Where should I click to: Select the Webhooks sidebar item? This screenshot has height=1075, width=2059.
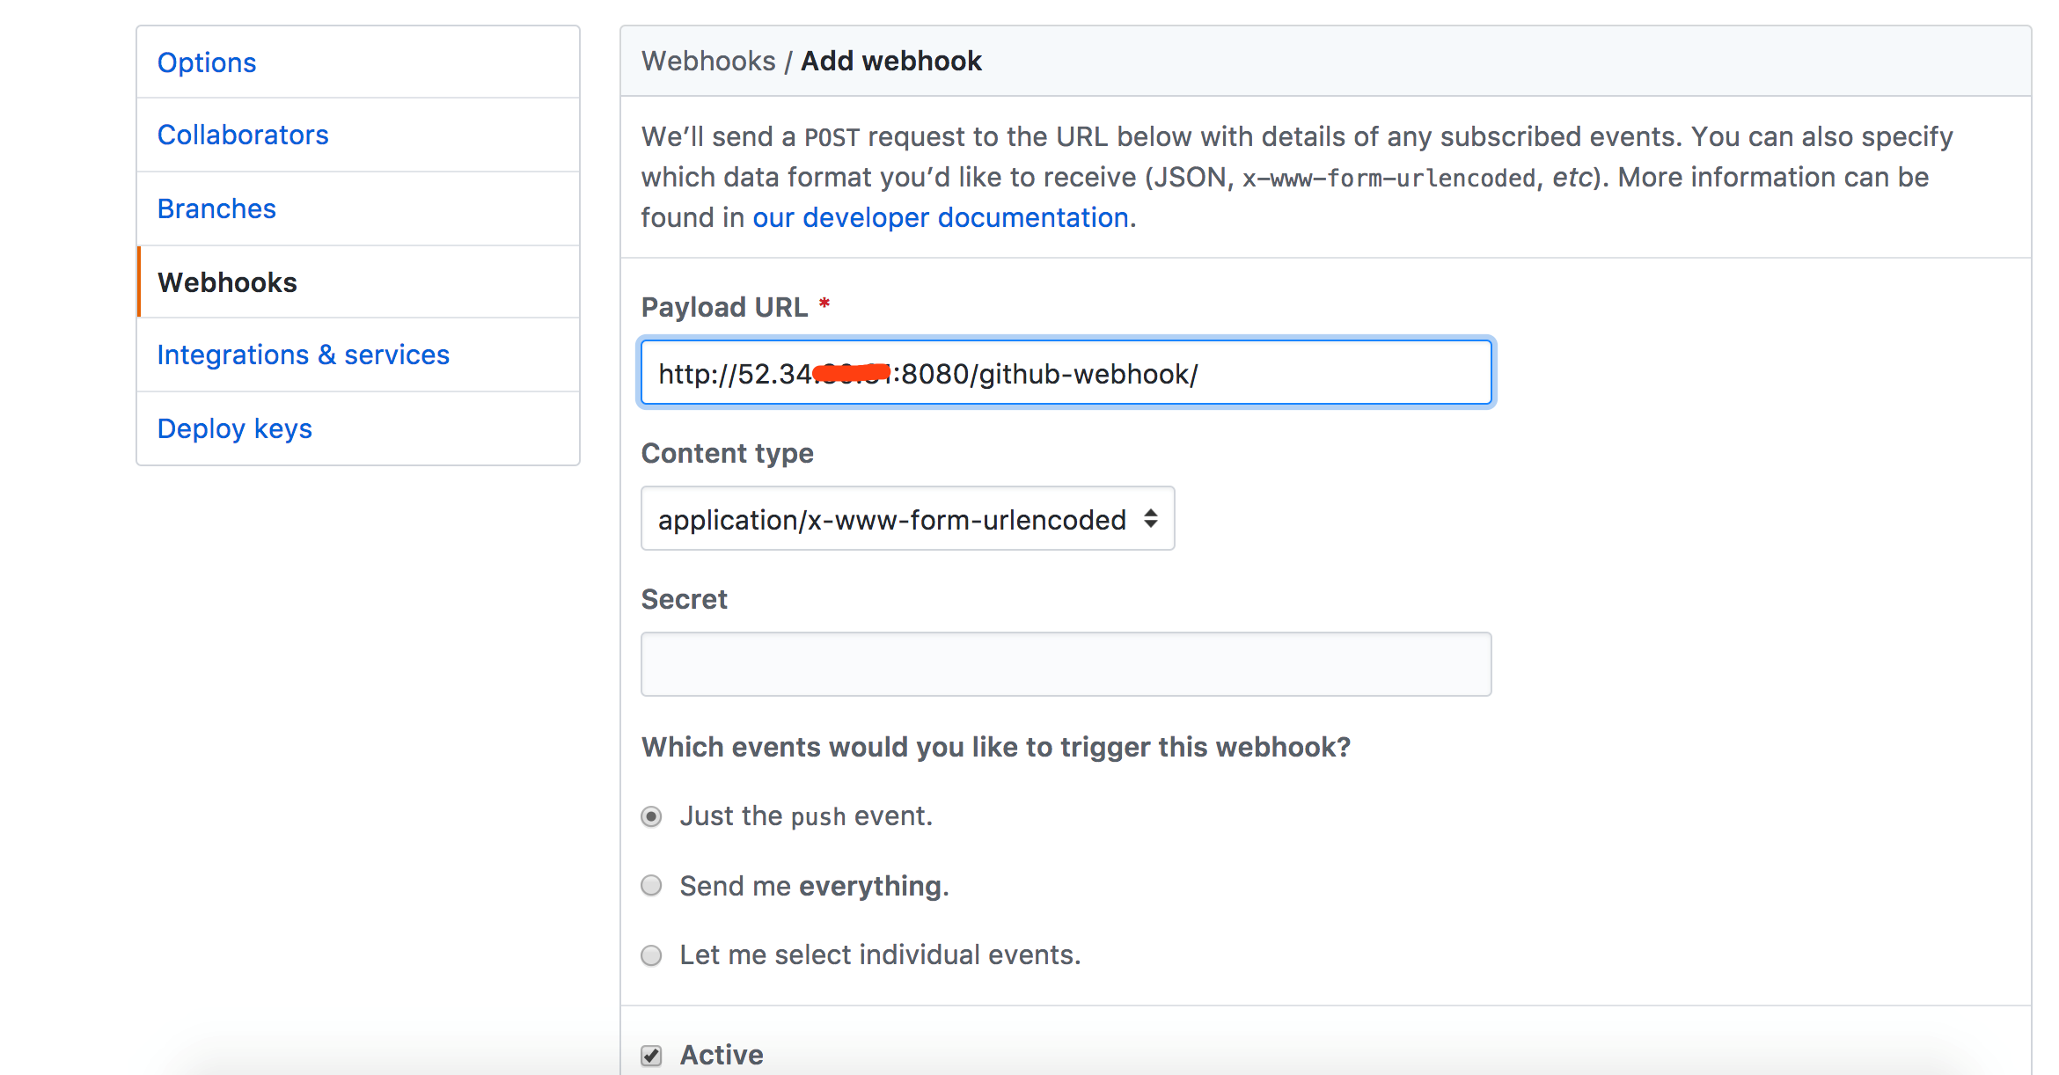227,282
